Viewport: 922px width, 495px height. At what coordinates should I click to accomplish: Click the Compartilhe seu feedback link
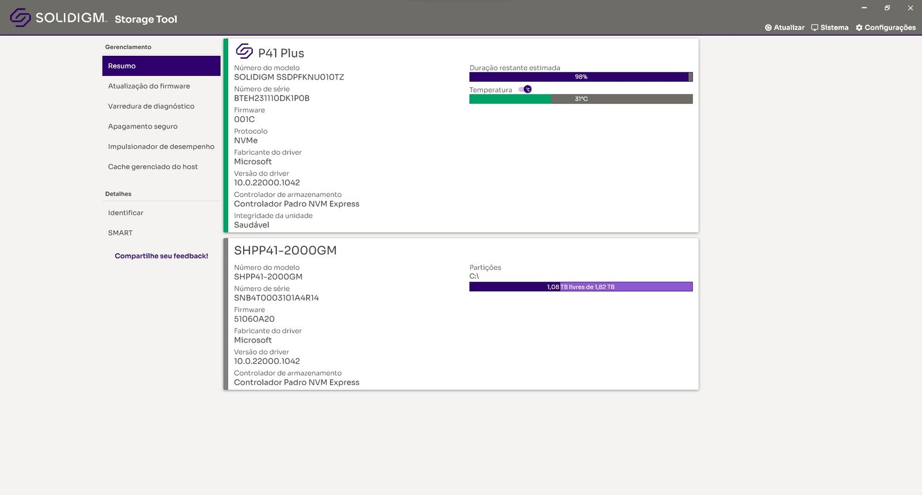pyautogui.click(x=161, y=256)
